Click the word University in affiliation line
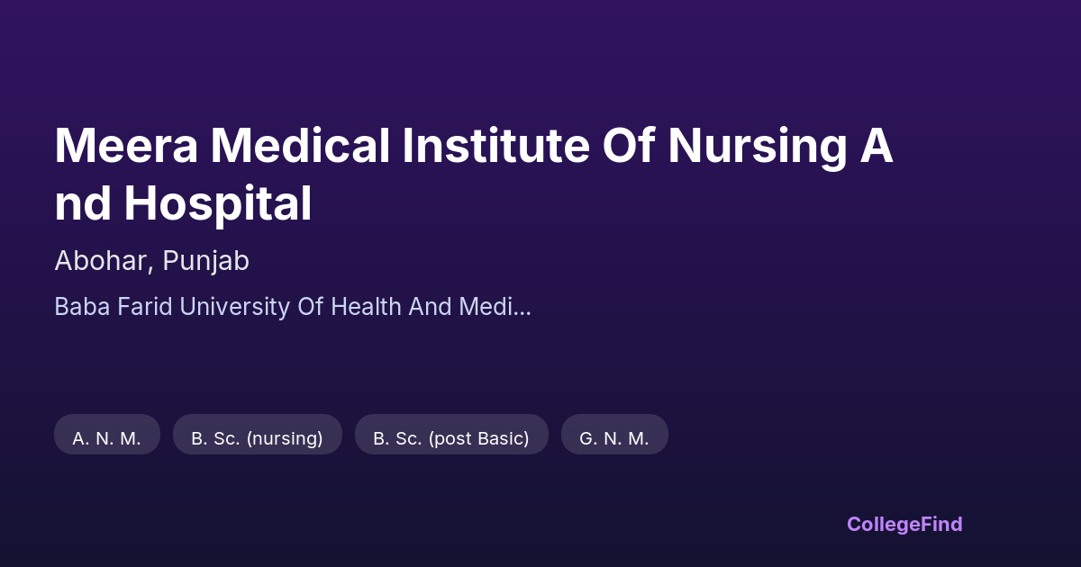 coord(238,307)
